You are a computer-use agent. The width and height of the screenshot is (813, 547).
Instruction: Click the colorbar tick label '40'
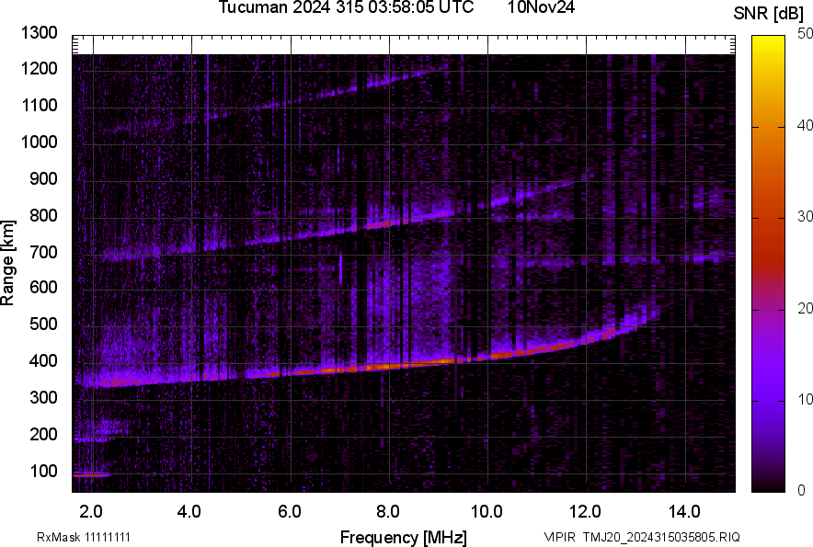point(805,125)
